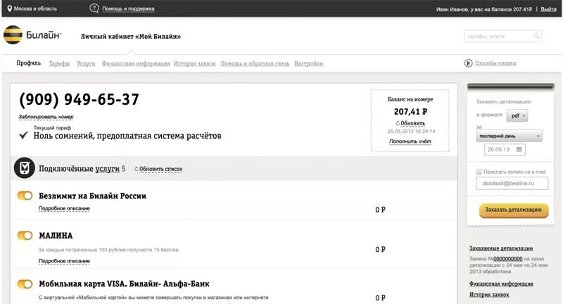This screenshot has width=563, height=304.
Task: Open the Настройки tab
Action: [308, 63]
